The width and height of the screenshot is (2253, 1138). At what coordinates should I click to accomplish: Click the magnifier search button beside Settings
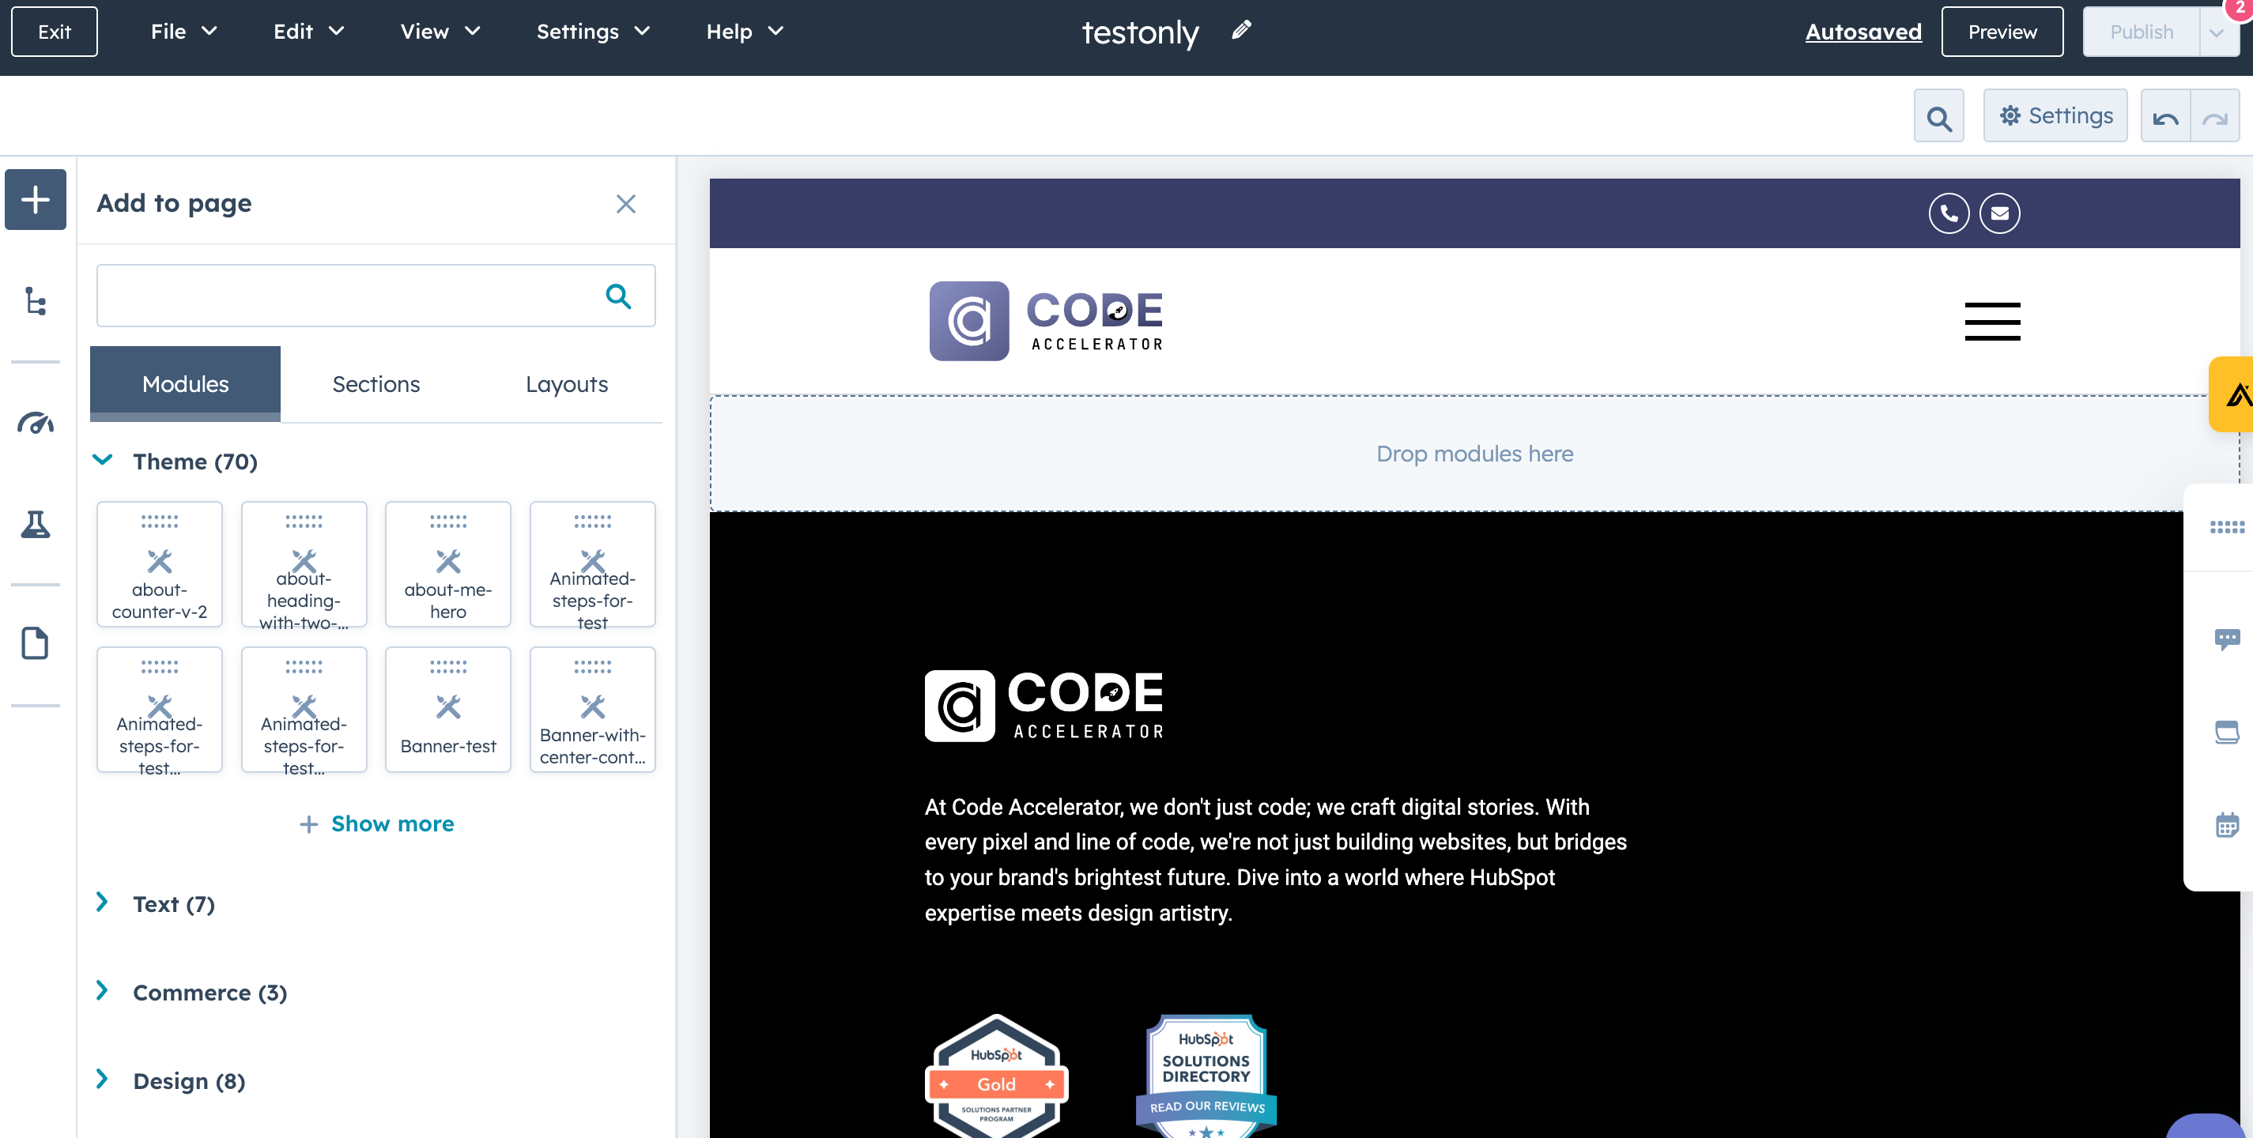(1938, 117)
